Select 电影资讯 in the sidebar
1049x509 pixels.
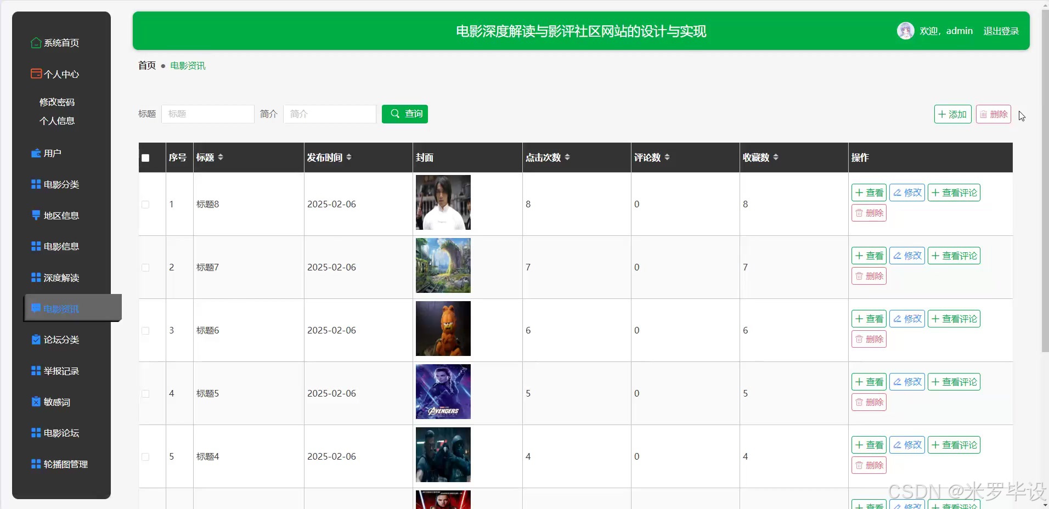[73, 308]
